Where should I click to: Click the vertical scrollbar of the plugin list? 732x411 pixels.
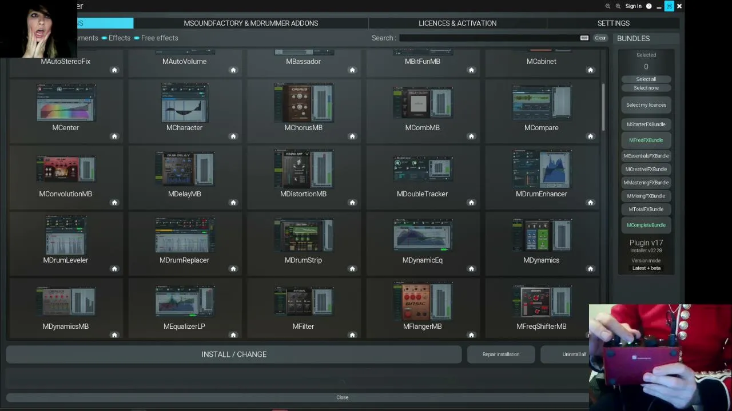[x=603, y=107]
